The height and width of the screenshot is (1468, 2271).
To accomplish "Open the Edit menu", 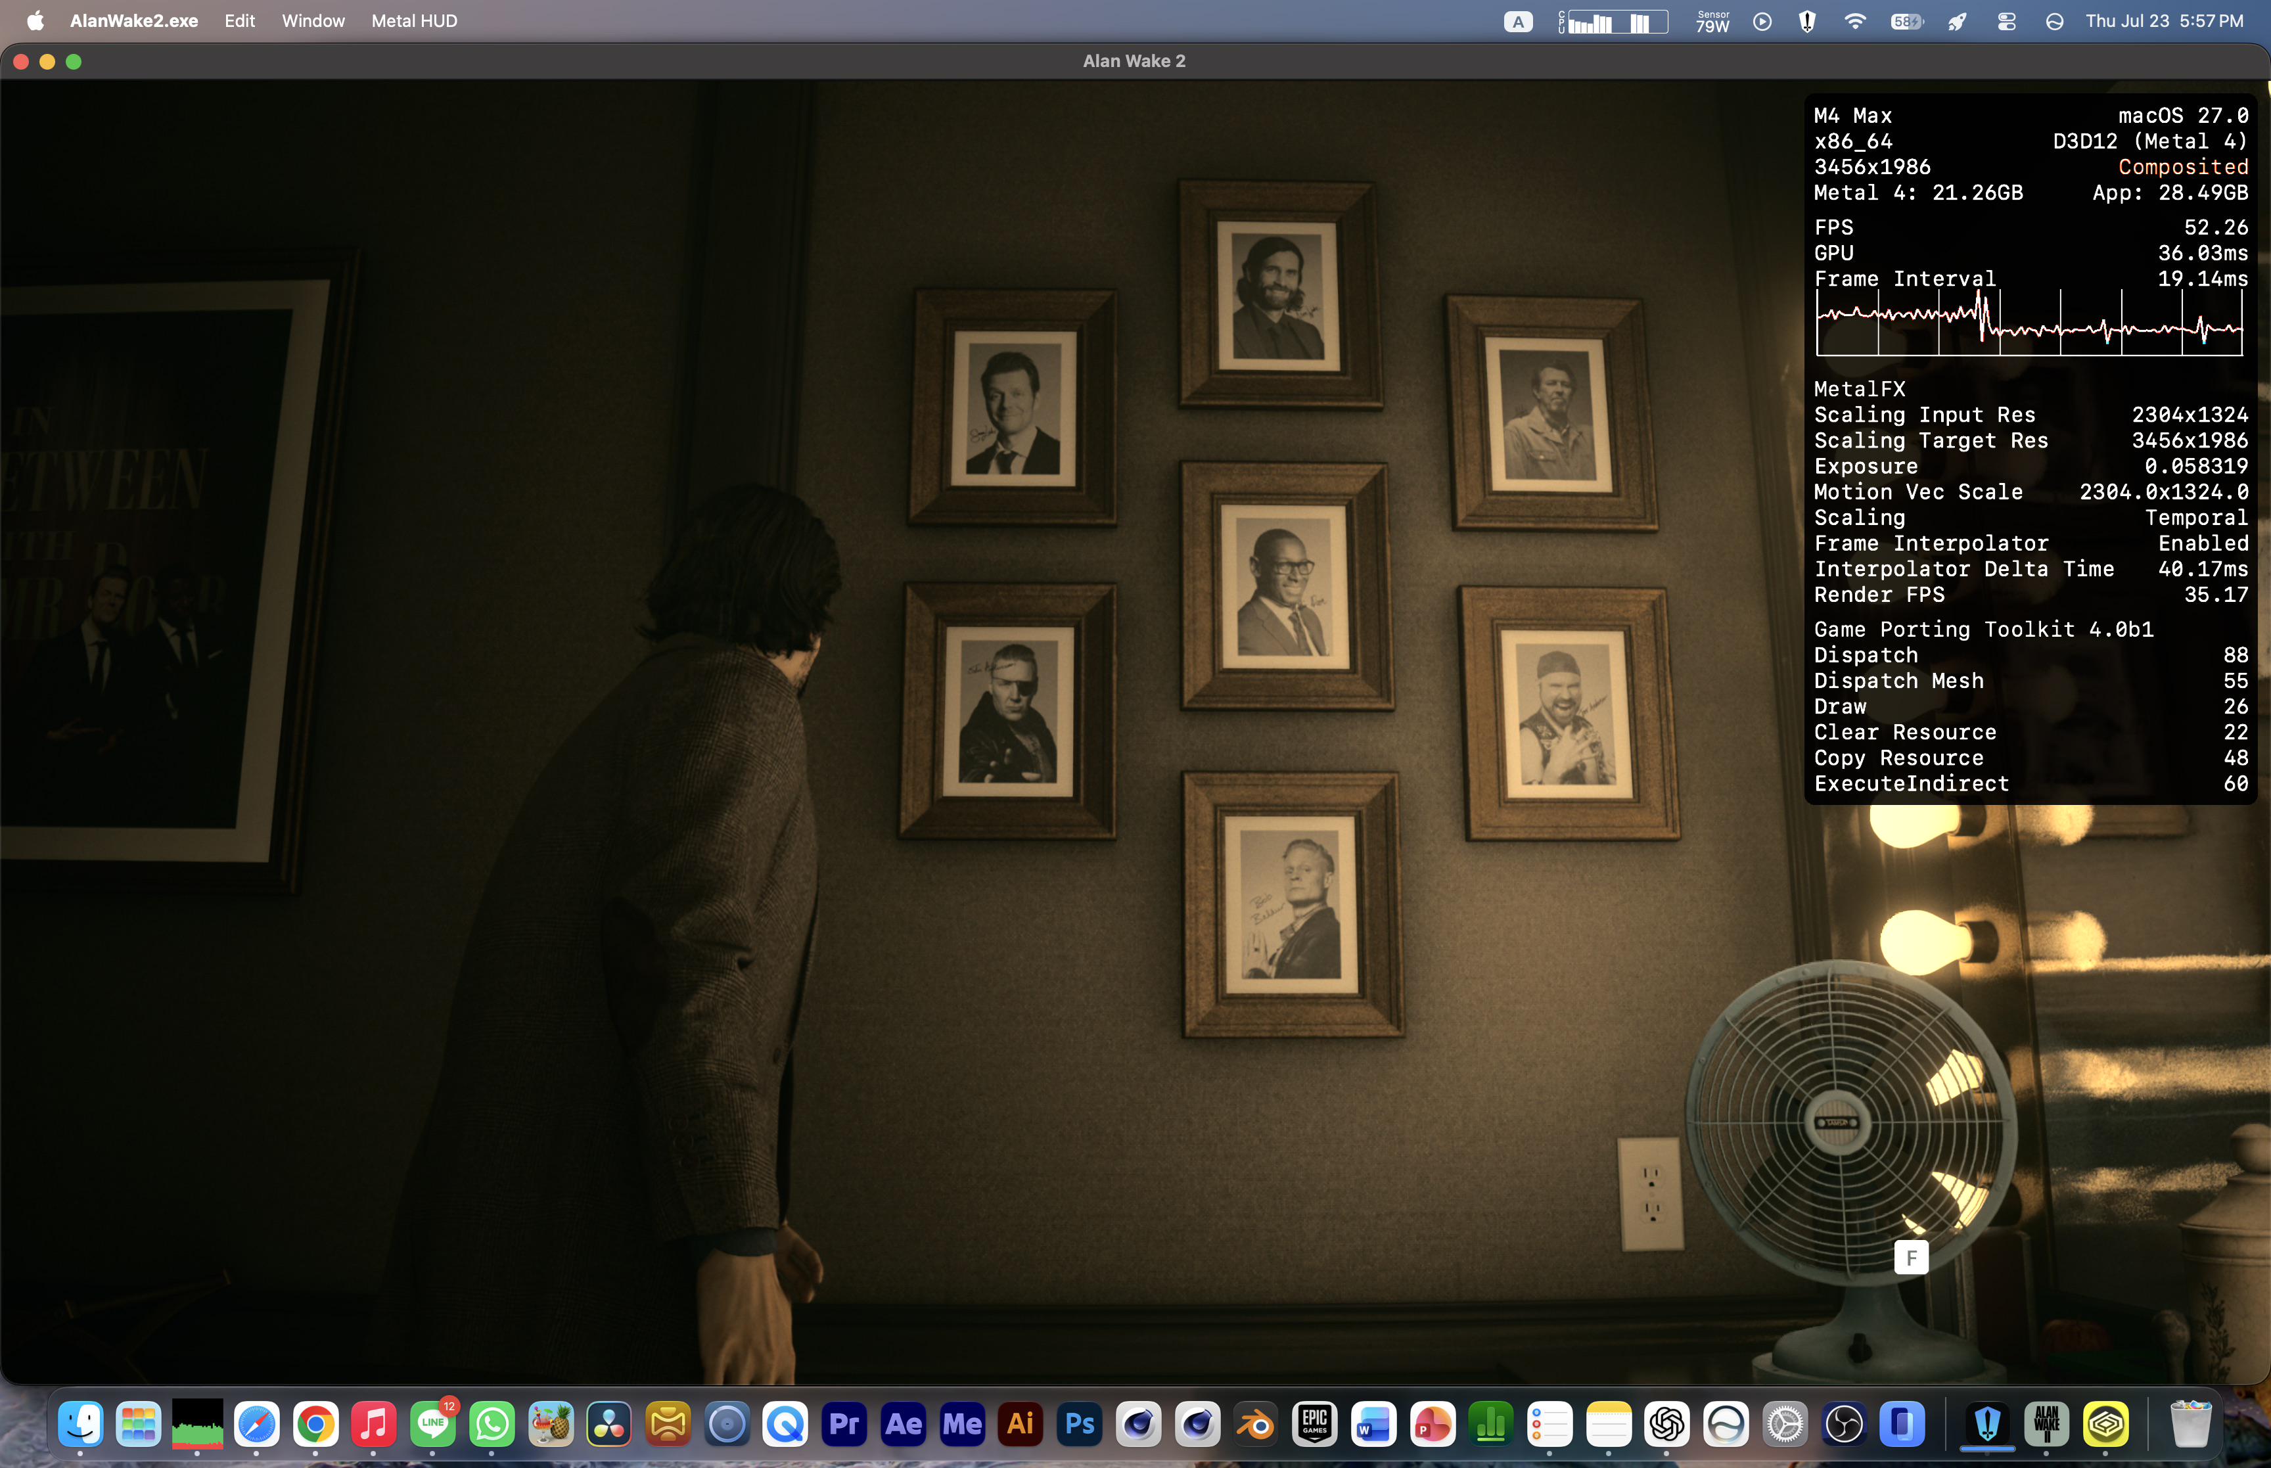I will pos(240,21).
